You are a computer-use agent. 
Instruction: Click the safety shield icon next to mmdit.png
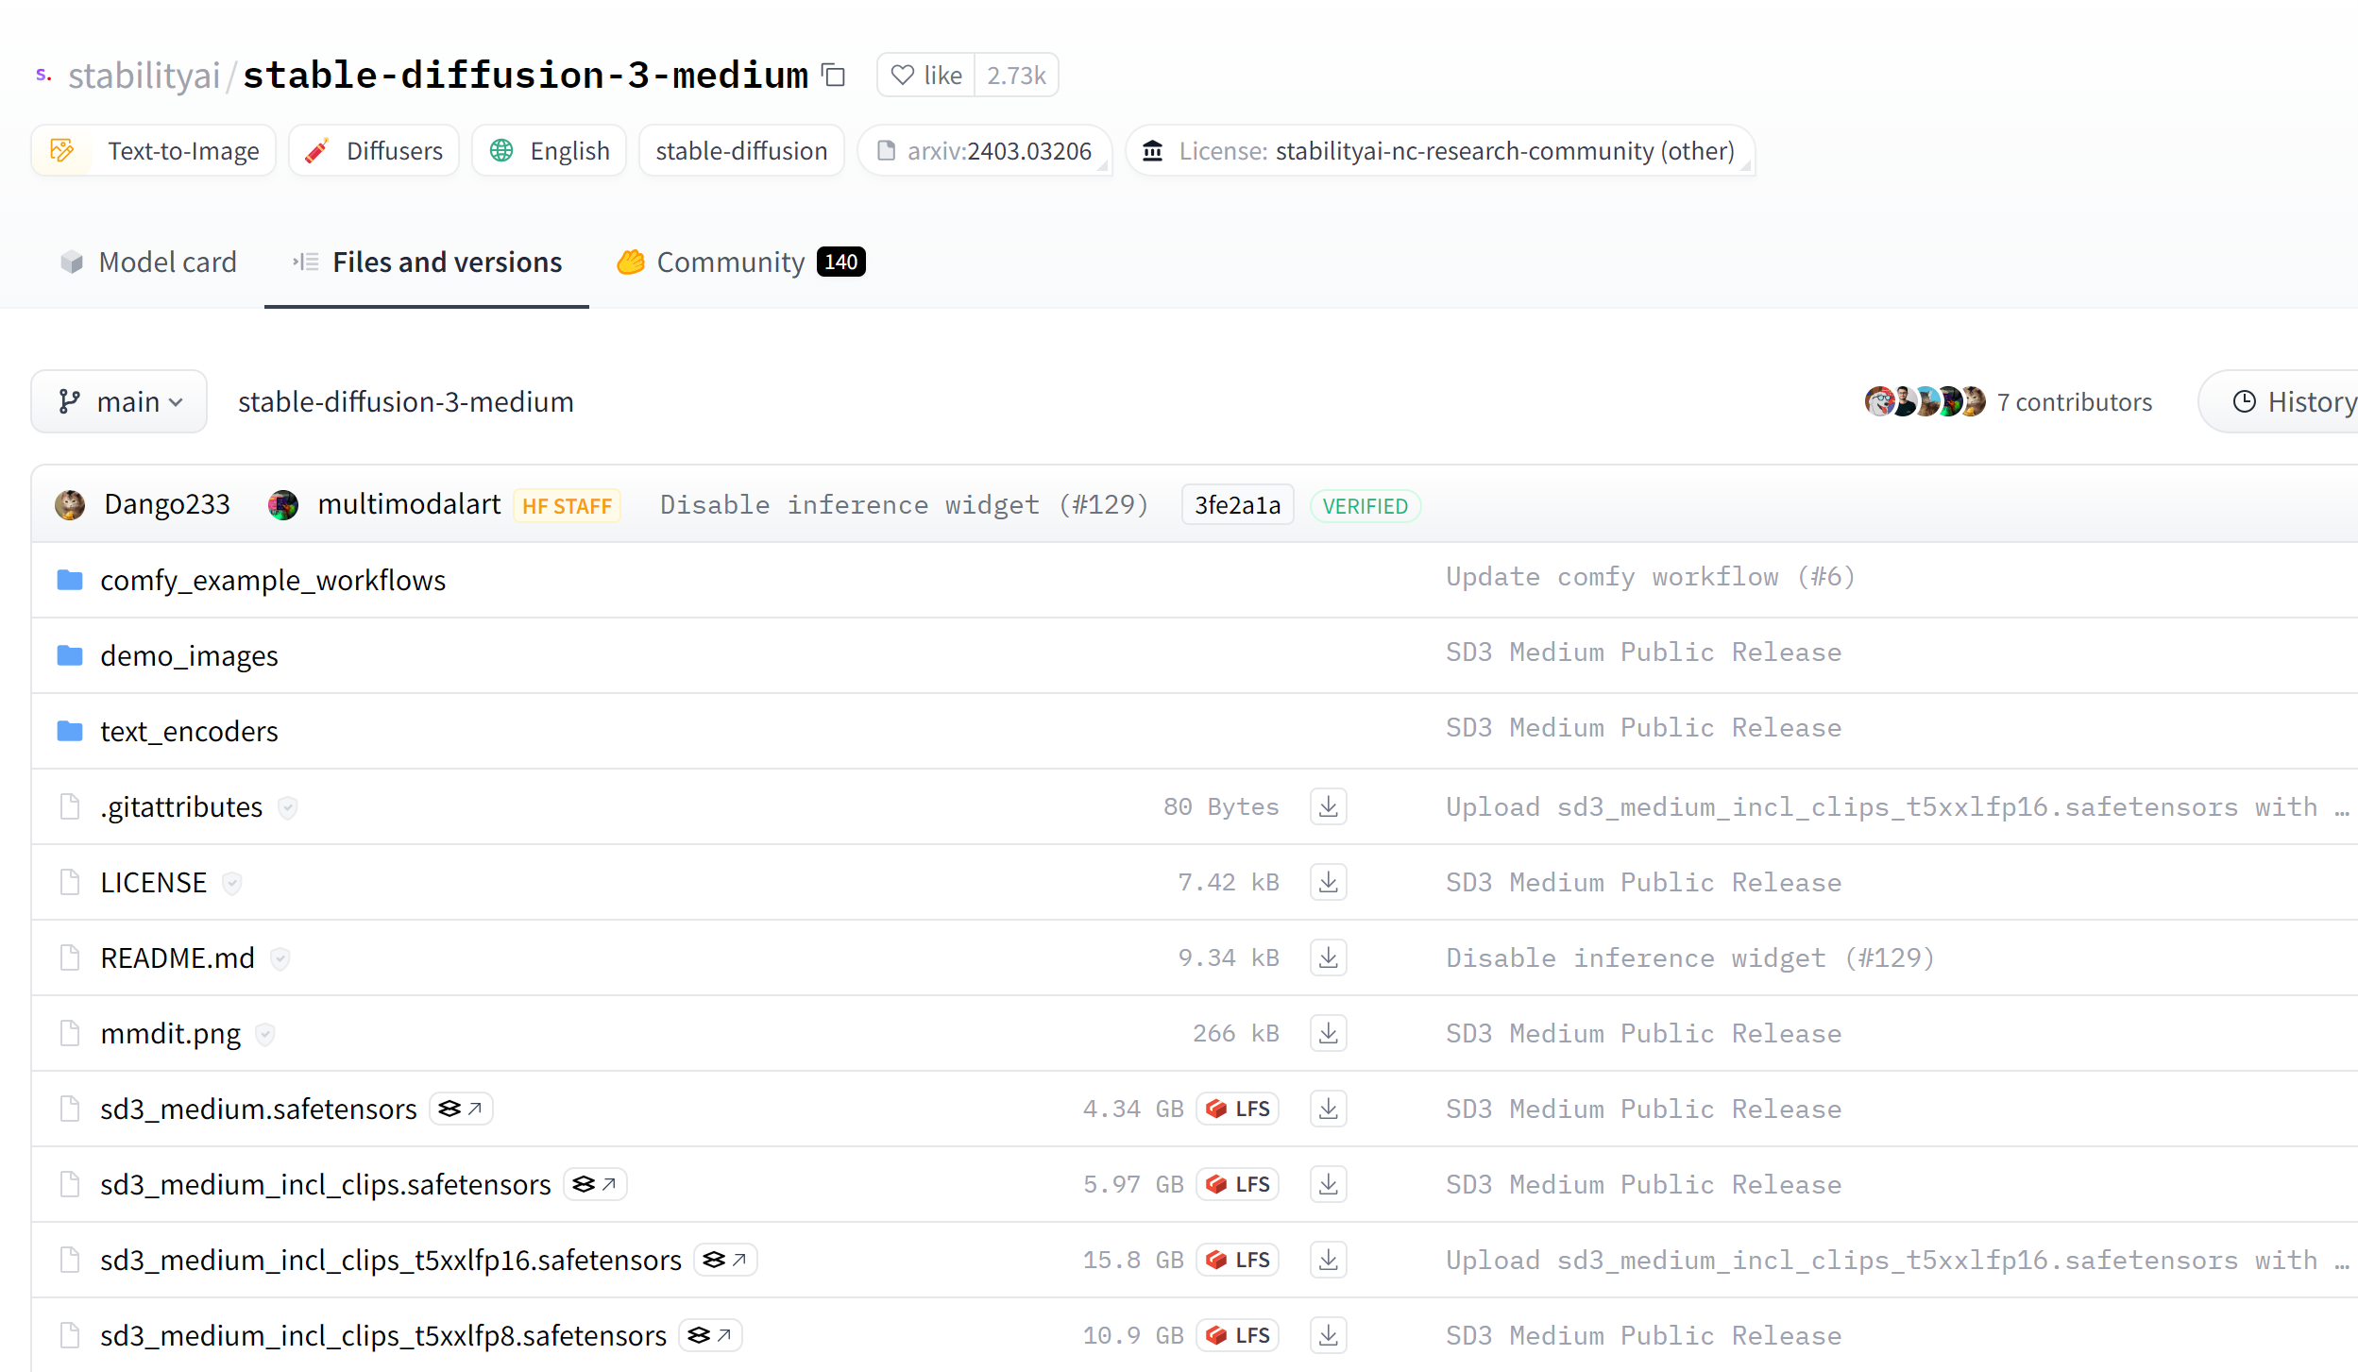[265, 1034]
